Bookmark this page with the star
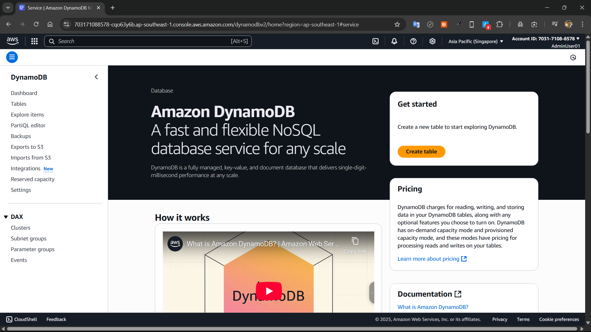The width and height of the screenshot is (591, 332). pyautogui.click(x=397, y=24)
